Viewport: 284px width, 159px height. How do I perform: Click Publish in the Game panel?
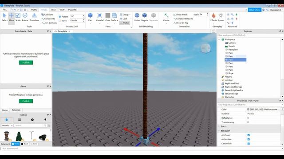pos(26,101)
